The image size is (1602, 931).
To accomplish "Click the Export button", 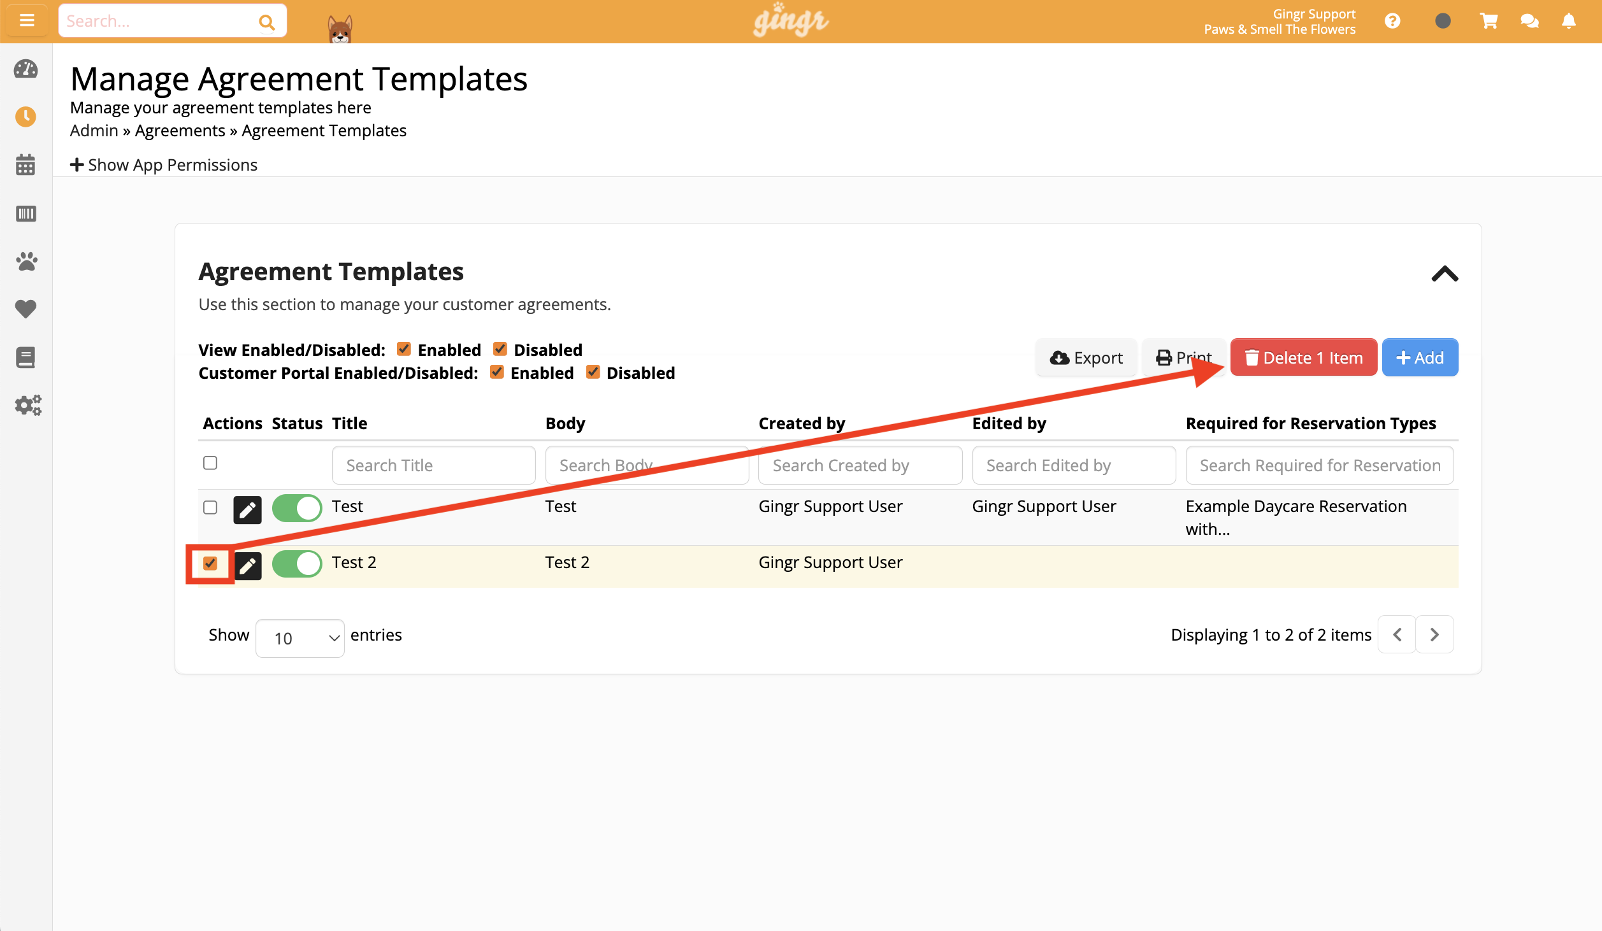I will coord(1086,357).
